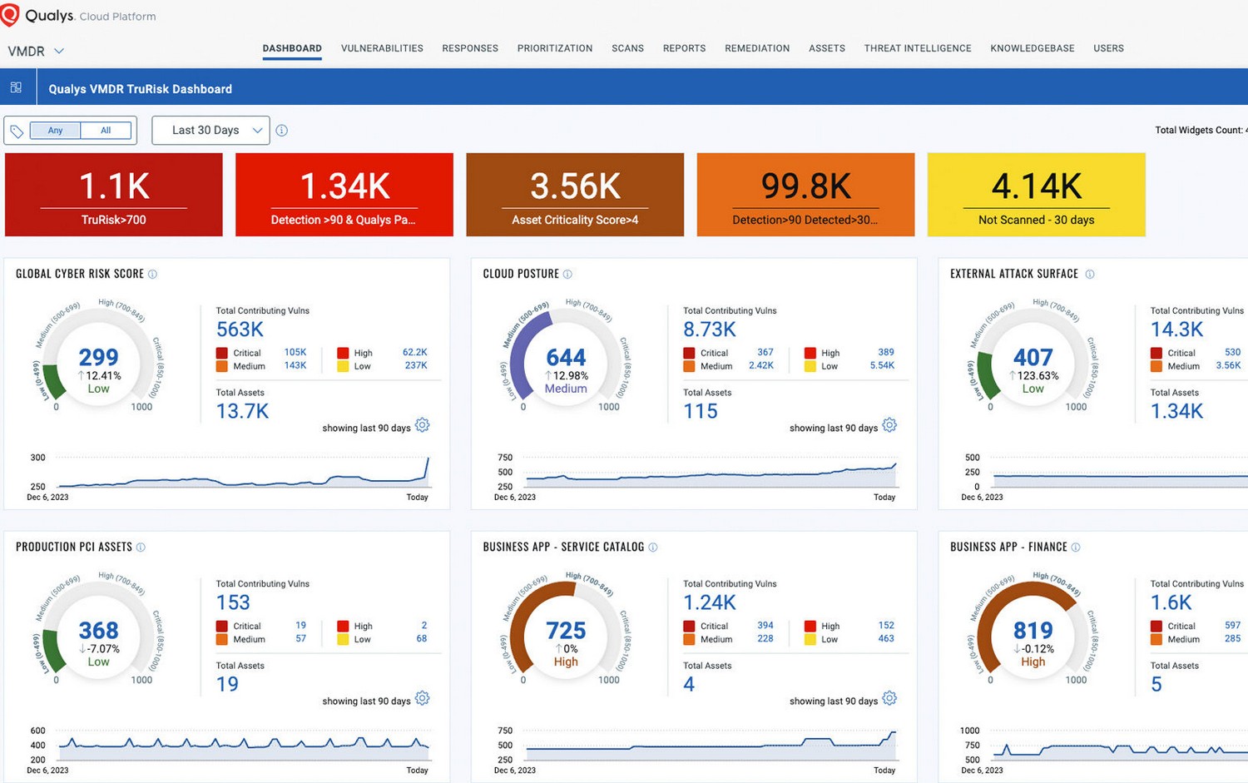Click yellow Low swatch in Cloud Posture
This screenshot has height=783, width=1248.
(x=810, y=366)
